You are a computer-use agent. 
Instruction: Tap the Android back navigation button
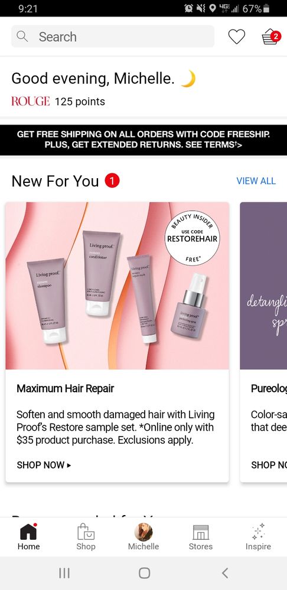[x=225, y=573]
